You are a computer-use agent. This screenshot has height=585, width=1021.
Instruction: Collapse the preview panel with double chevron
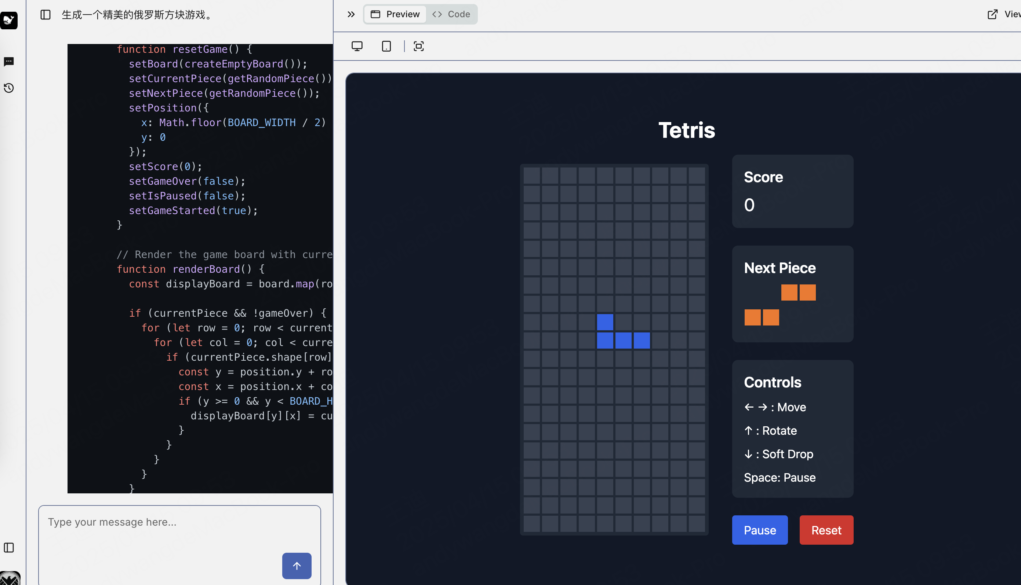[351, 14]
